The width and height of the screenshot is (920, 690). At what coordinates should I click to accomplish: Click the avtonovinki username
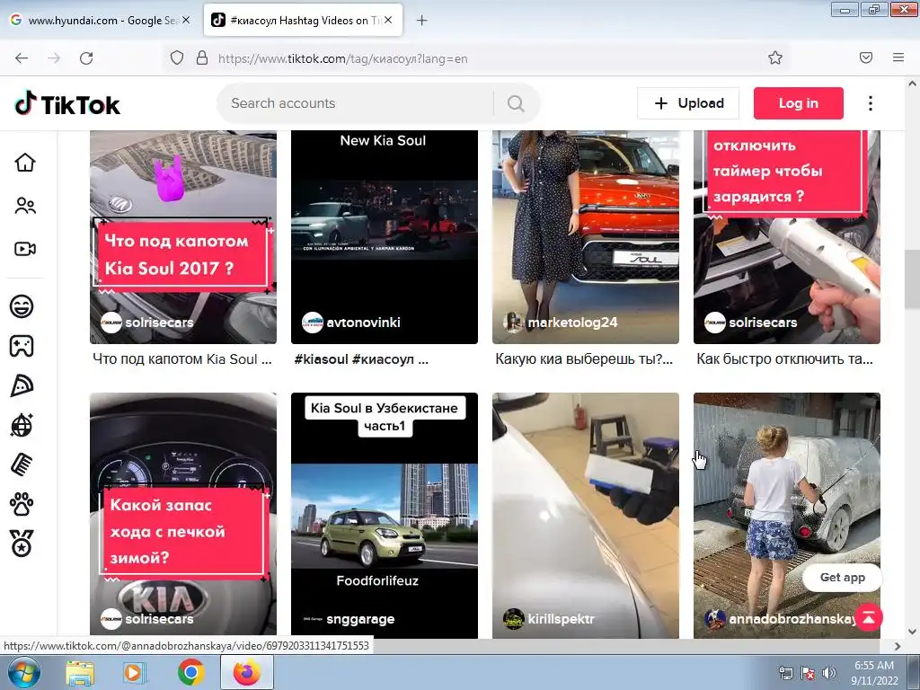(x=363, y=323)
